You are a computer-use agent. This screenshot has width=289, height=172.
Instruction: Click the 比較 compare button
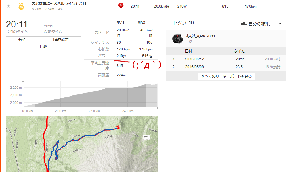pyautogui.click(x=44, y=47)
